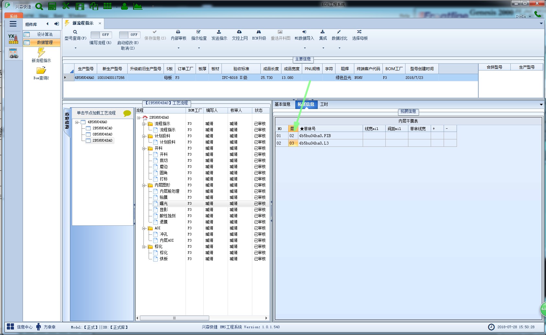Screen dimensions: 546x335
Task: Open dropdown arrow under 集成
Action: [x=323, y=48]
